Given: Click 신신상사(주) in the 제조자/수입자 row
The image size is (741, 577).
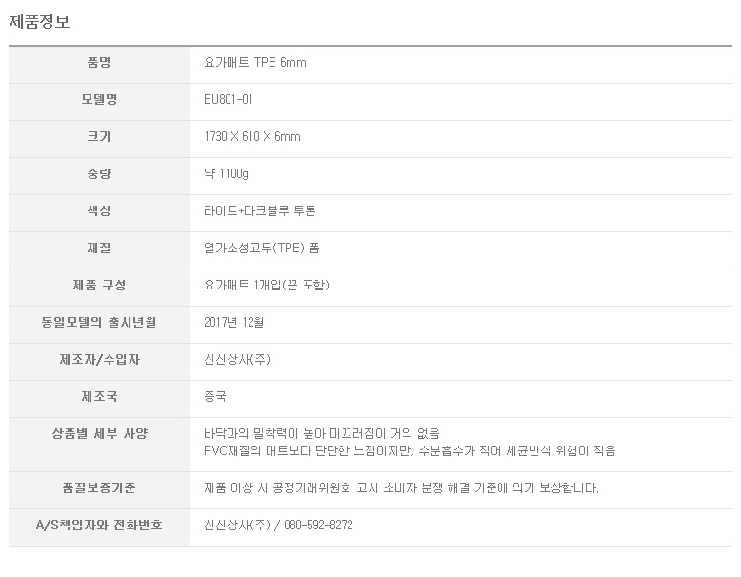Looking at the screenshot, I should point(237,360).
